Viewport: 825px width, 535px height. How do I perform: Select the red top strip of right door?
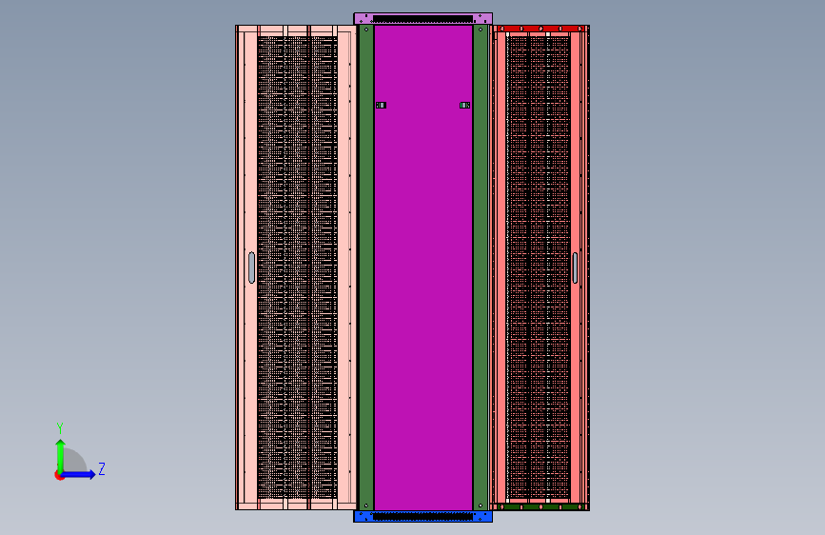540,29
